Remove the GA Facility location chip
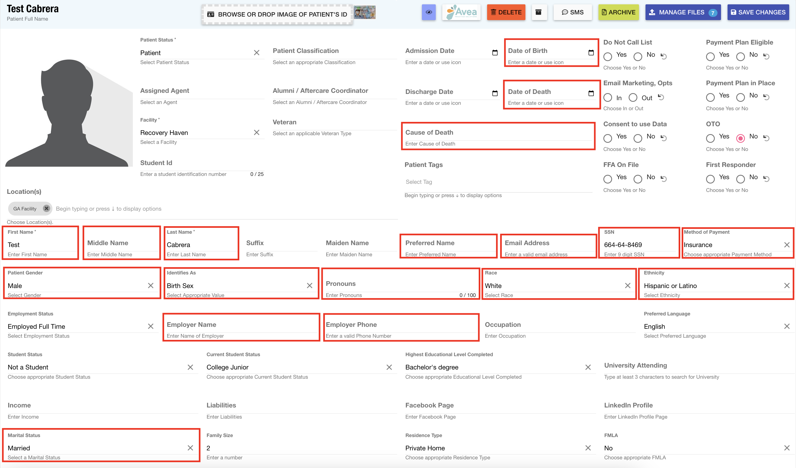796x468 pixels. point(46,208)
